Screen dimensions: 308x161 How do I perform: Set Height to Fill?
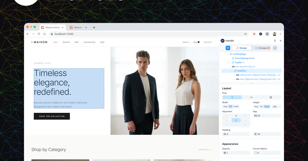[261, 107]
